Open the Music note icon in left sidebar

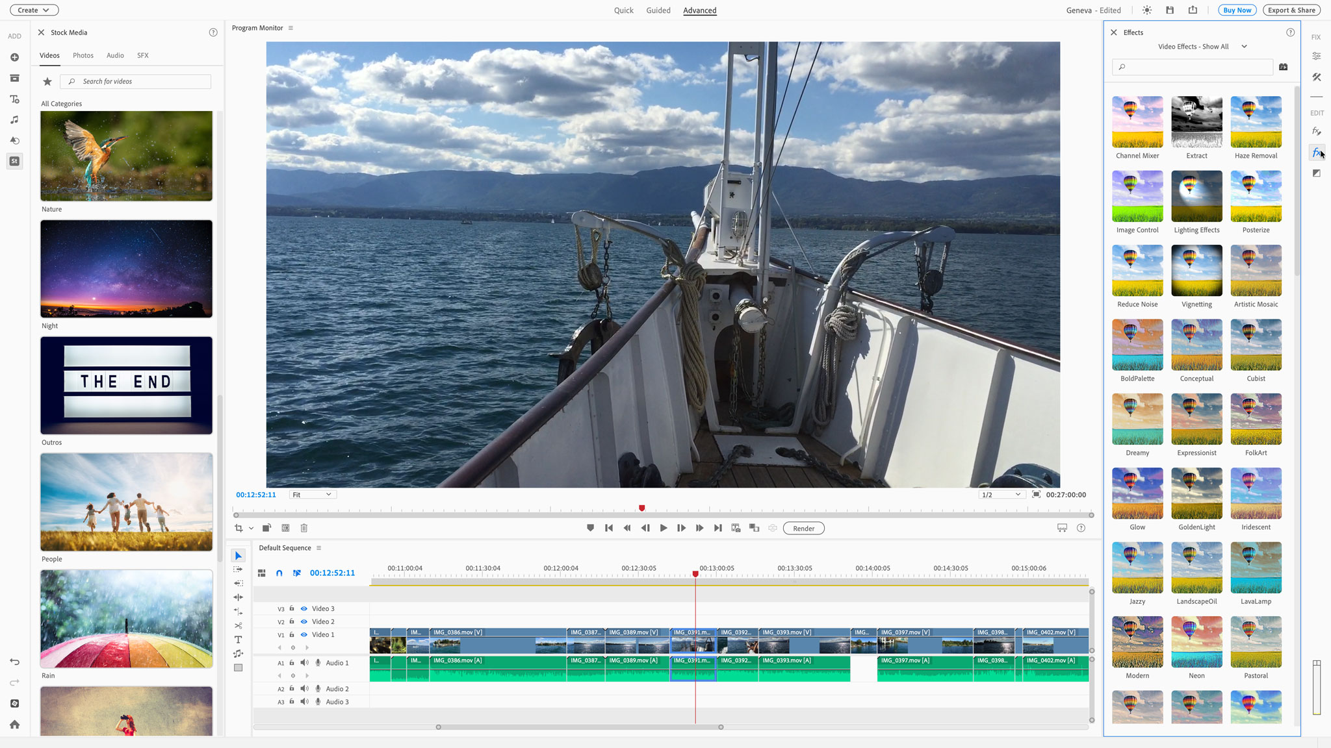pos(14,120)
